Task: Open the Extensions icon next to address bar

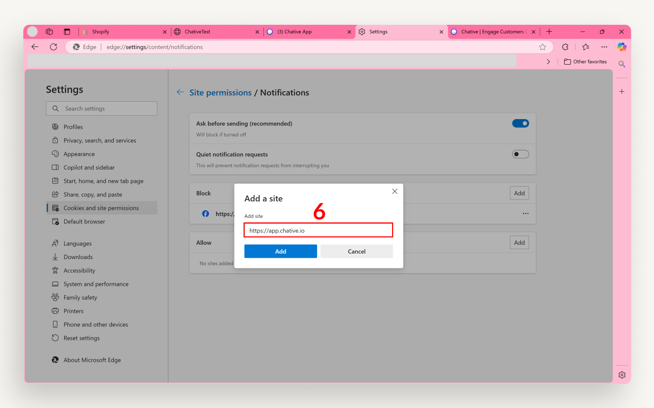Action: [565, 47]
